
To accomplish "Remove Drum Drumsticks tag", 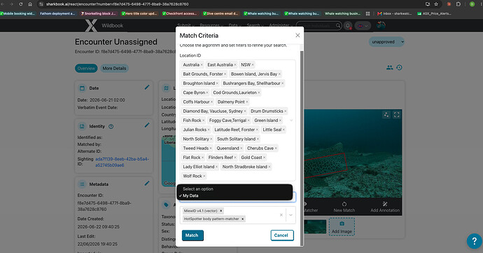I will 285,111.
